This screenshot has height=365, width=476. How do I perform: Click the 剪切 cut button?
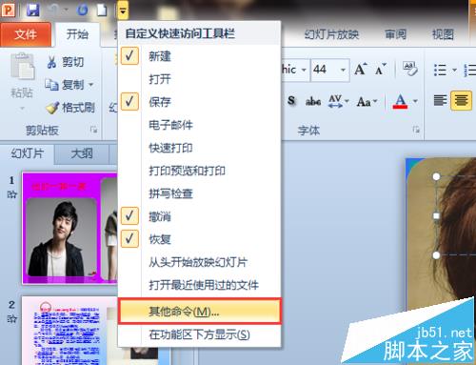(x=66, y=62)
